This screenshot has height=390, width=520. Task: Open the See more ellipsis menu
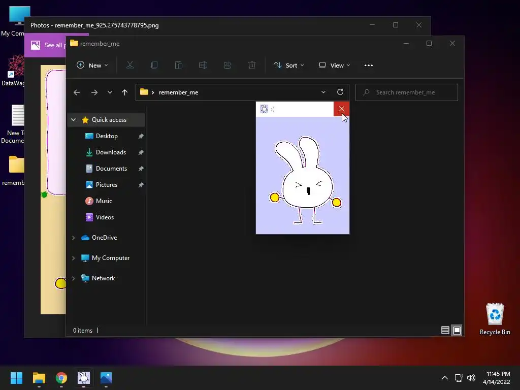coord(369,65)
